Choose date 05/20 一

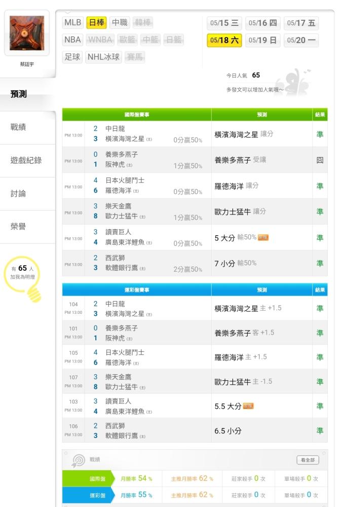301,41
